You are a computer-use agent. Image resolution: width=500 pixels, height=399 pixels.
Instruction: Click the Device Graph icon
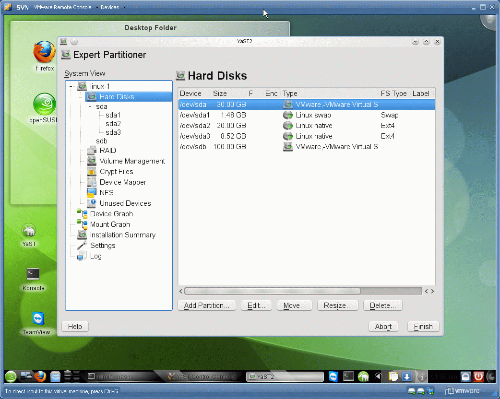point(82,214)
